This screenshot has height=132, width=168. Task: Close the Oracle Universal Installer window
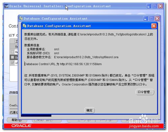click(x=160, y=6)
